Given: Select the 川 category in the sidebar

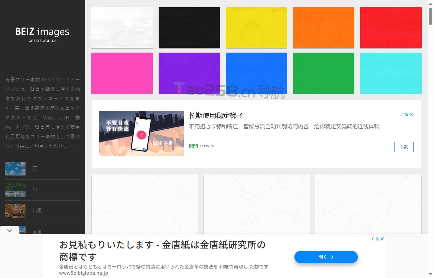Looking at the screenshot, I should (x=35, y=190).
